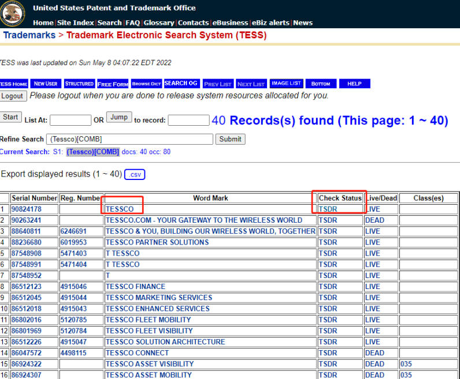
Task: Select the Check Status column header
Action: tap(340, 198)
